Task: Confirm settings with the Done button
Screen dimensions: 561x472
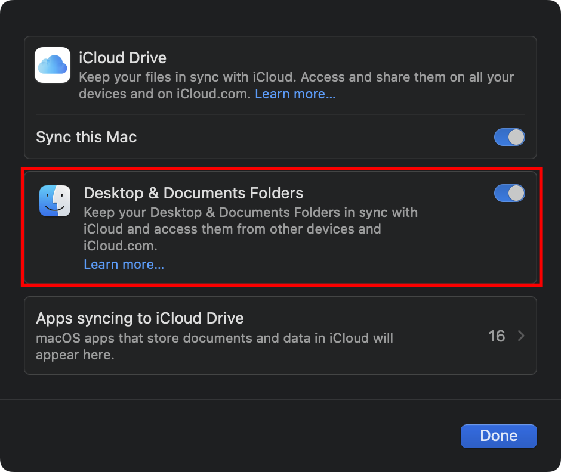Action: (x=499, y=436)
